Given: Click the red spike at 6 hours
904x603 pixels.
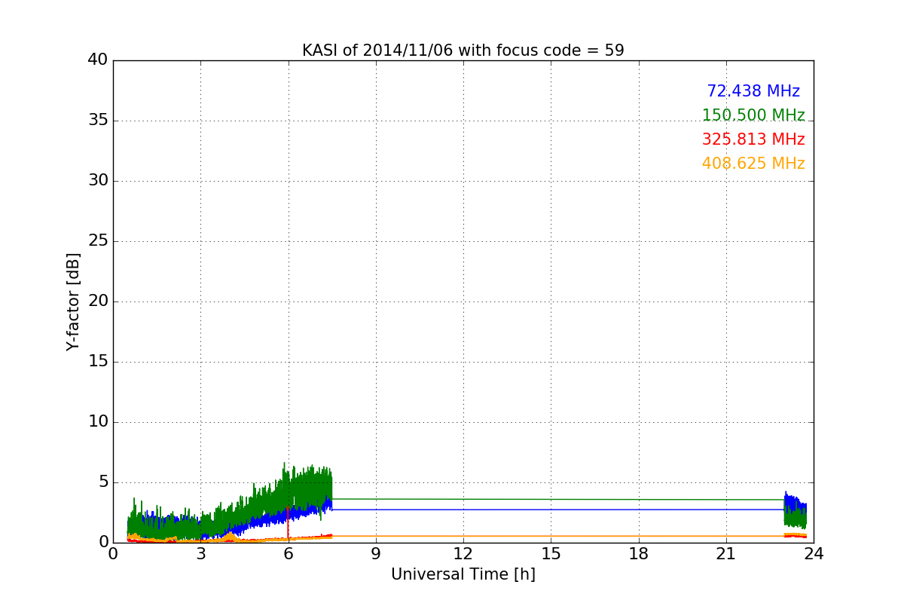Looking at the screenshot, I should click(289, 522).
